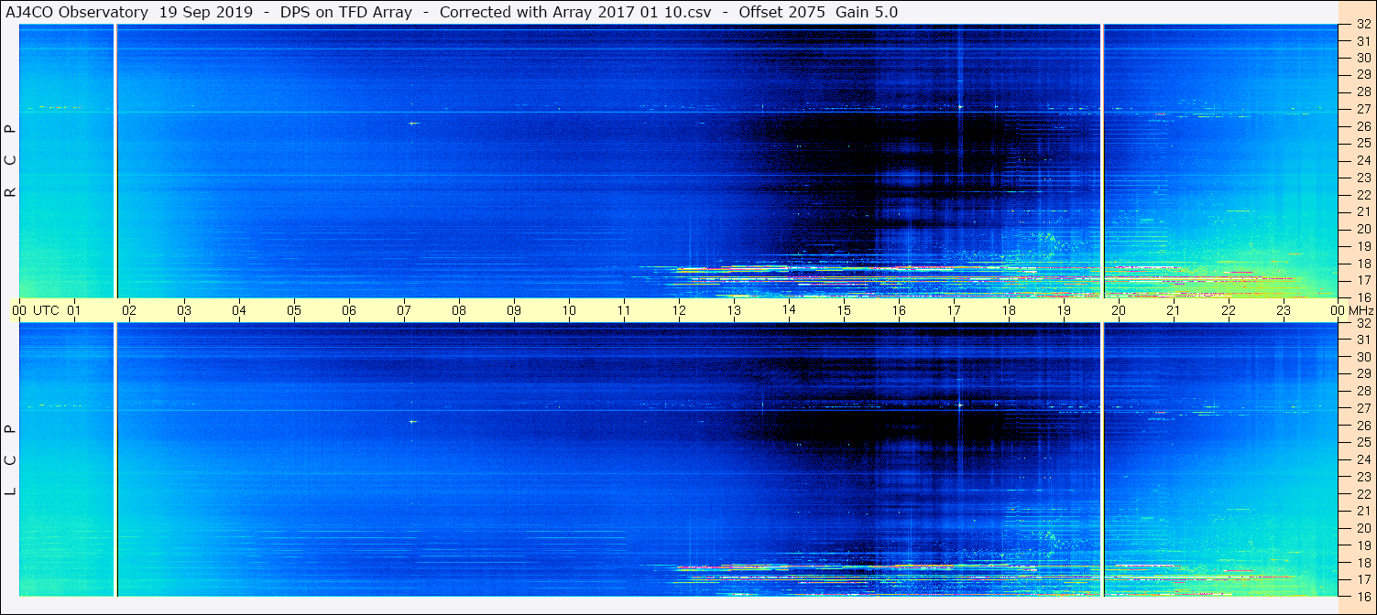The height and width of the screenshot is (615, 1377).
Task: Select hour marker 11 on time axis
Action: click(624, 311)
